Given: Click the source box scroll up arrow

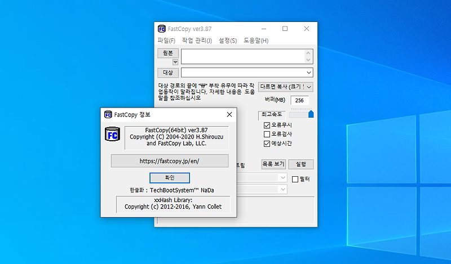Looking at the screenshot, I should point(308,53).
